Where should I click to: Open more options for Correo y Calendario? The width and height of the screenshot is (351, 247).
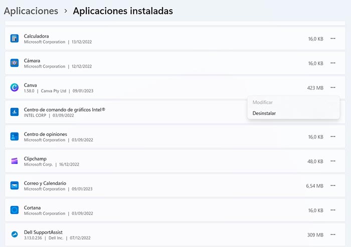333,185
